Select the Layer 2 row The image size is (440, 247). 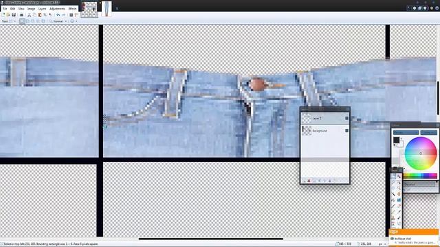[325, 118]
